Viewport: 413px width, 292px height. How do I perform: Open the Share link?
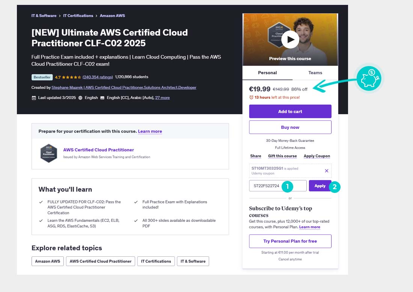[255, 156]
